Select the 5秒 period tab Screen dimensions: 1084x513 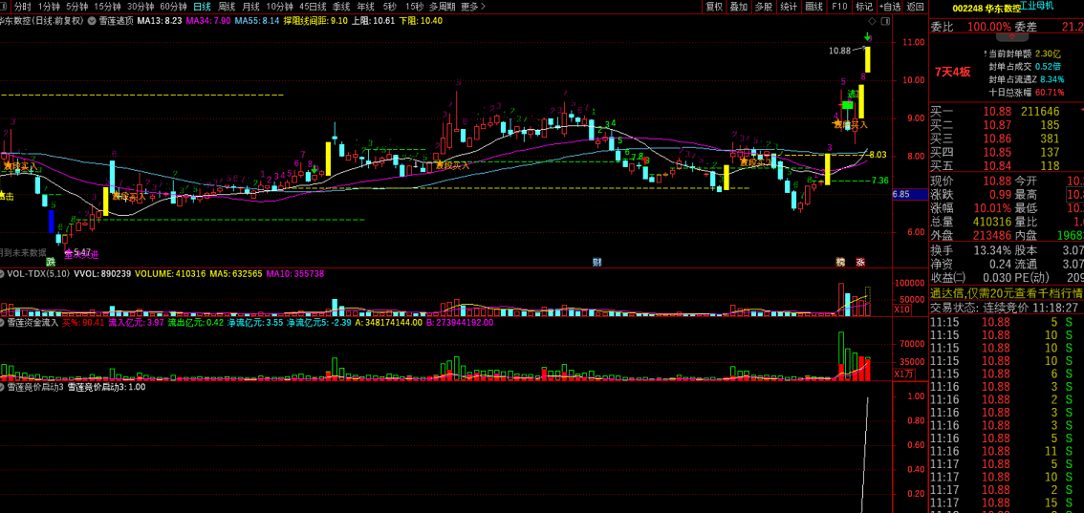click(390, 7)
